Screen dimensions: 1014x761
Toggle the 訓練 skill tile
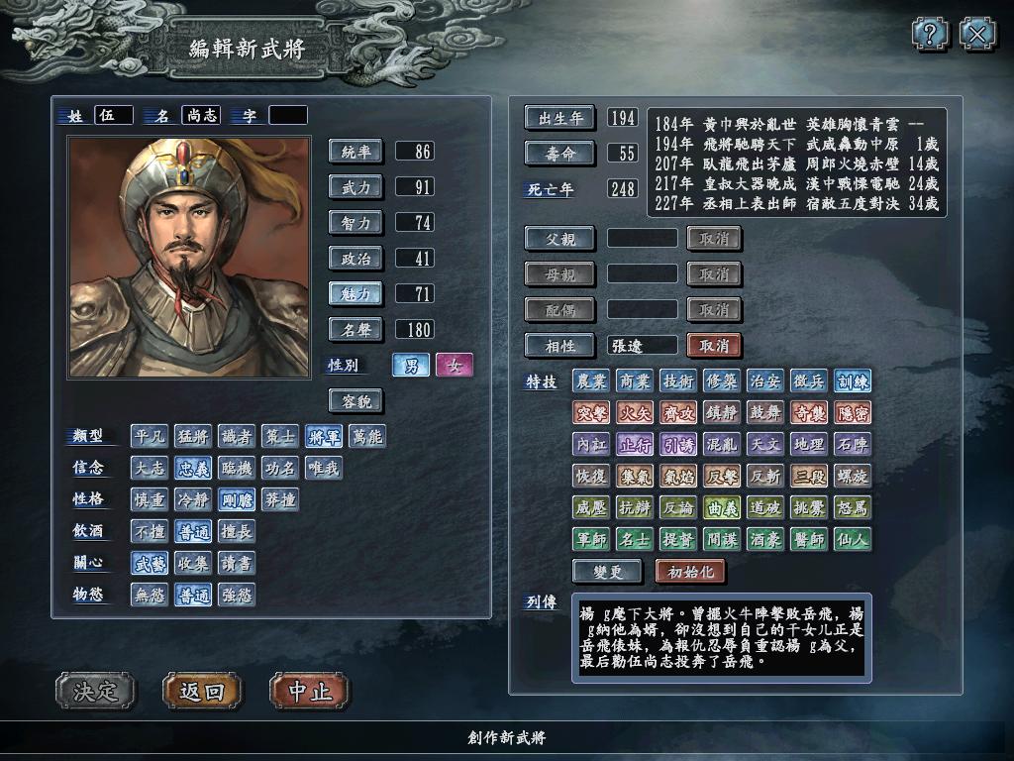(x=853, y=381)
